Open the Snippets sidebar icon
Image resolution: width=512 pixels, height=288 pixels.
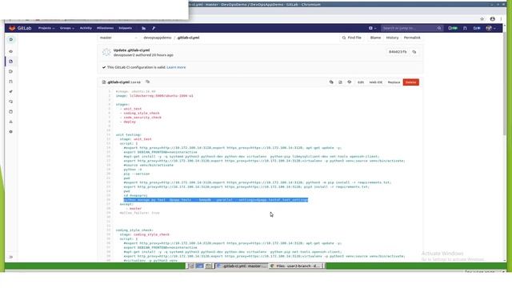pos(10,122)
